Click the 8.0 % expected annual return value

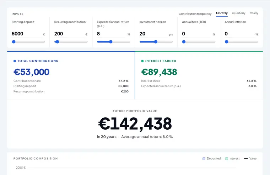point(252,86)
